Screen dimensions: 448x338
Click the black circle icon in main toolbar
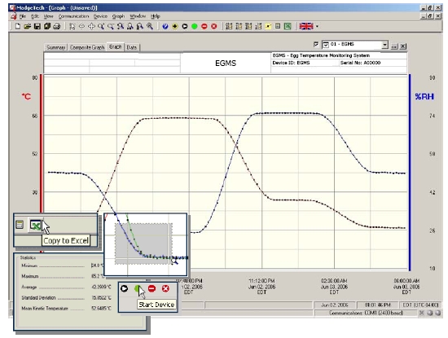[x=185, y=26]
